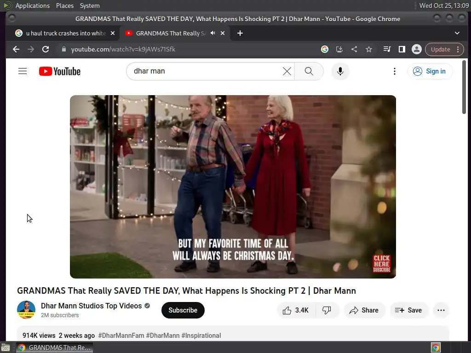
Task: Click the page vertical scrollbar thumb
Action: point(464,87)
